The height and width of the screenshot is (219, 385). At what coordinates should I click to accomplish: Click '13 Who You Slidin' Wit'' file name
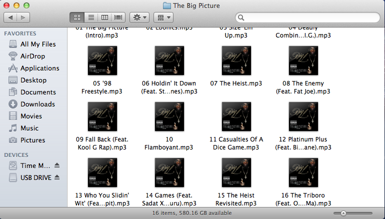pos(102,199)
